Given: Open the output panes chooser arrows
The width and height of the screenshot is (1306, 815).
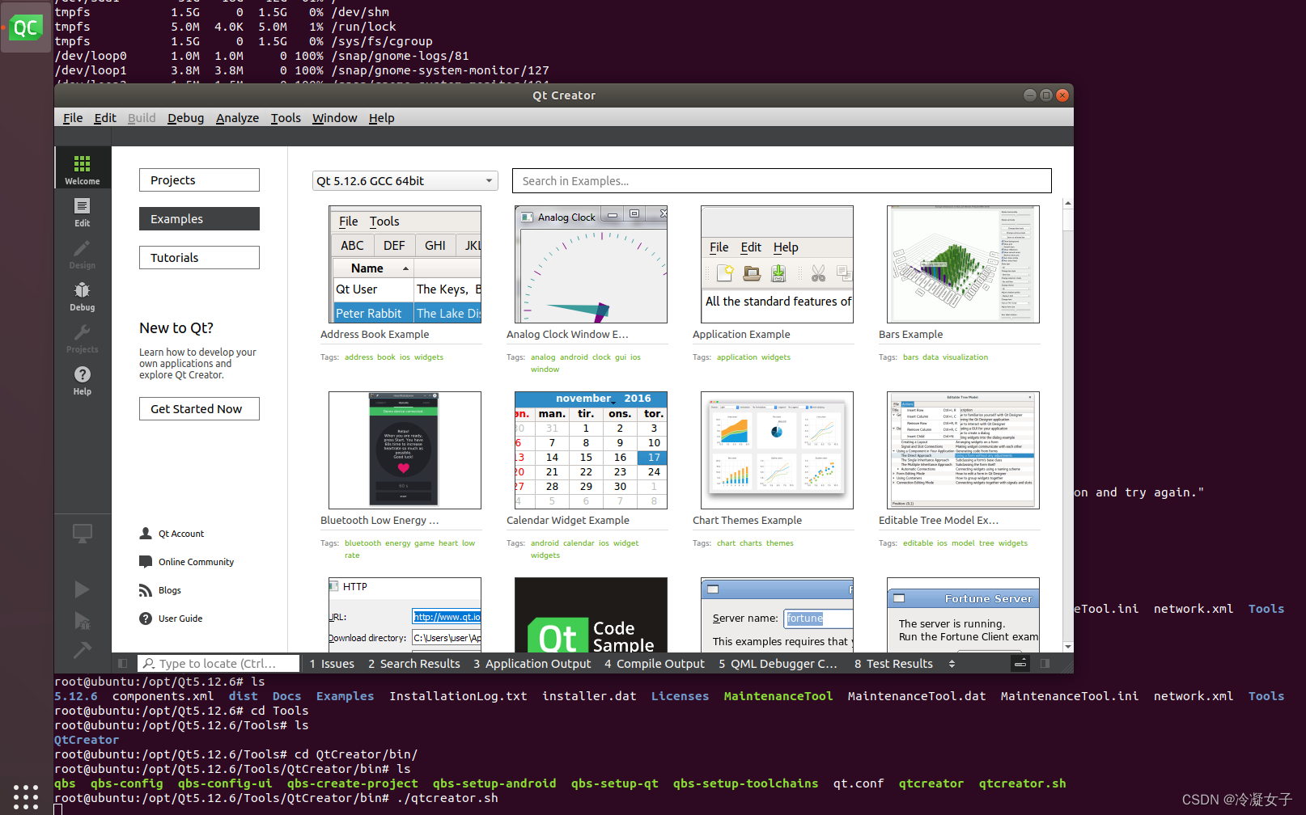Looking at the screenshot, I should pyautogui.click(x=952, y=664).
